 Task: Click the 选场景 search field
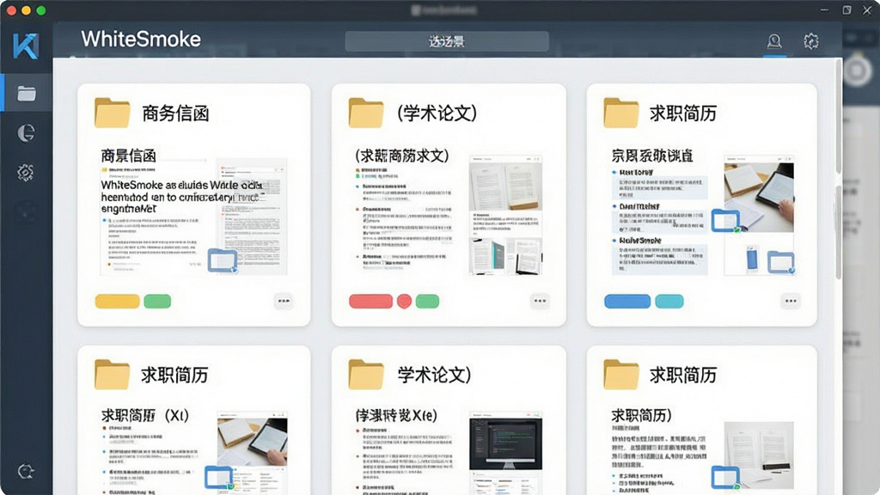click(447, 41)
